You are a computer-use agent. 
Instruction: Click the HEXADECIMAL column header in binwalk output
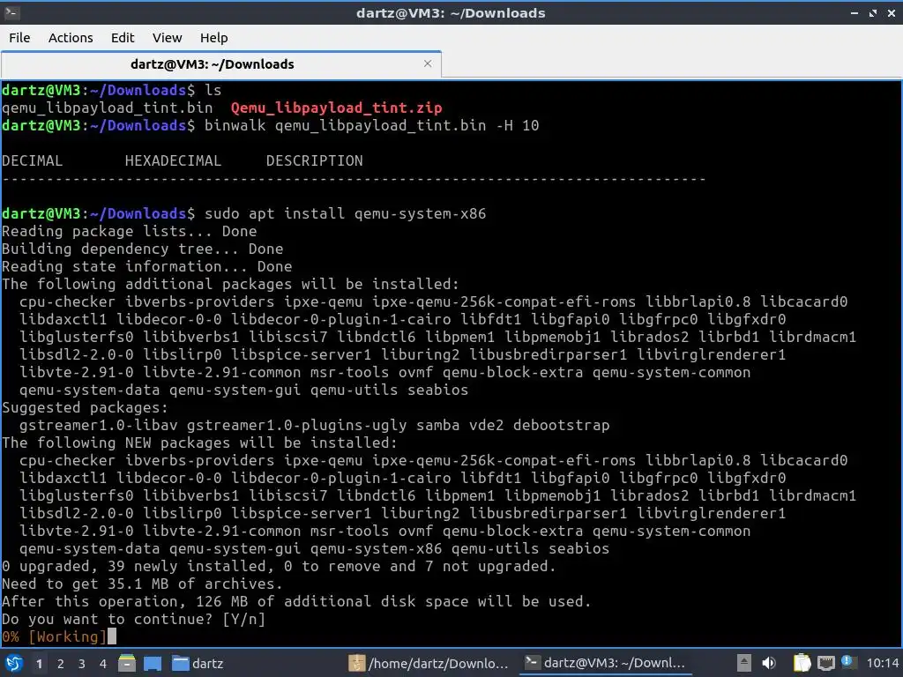(173, 160)
